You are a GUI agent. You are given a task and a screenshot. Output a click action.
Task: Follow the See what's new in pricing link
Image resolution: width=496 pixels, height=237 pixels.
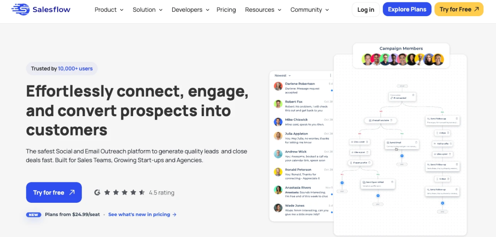click(x=142, y=215)
